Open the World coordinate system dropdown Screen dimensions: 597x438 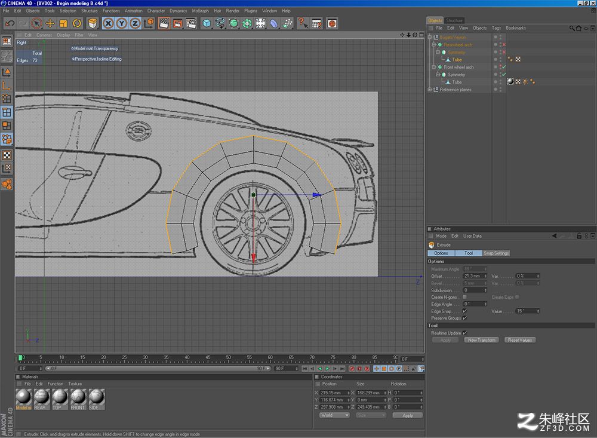coord(334,415)
